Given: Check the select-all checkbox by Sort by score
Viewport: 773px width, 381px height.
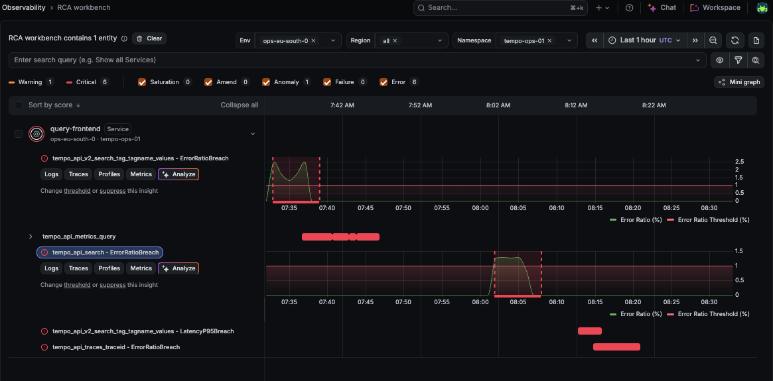Looking at the screenshot, I should pos(19,105).
